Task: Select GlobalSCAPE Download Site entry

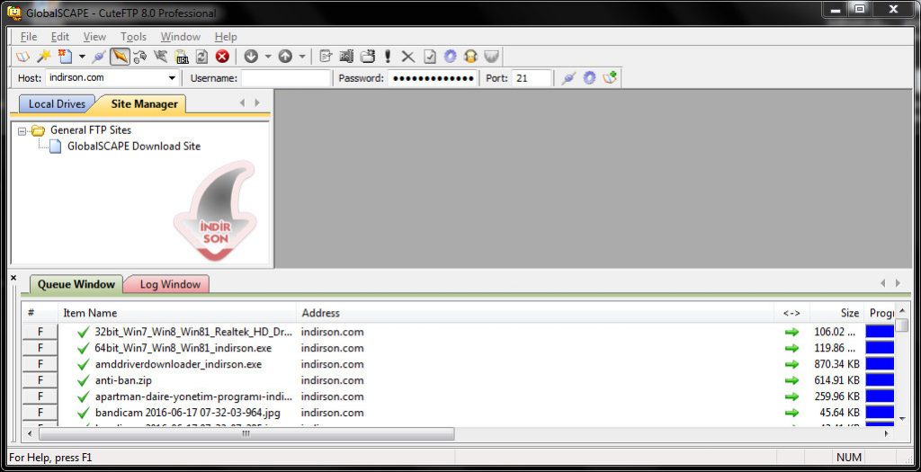Action: tap(133, 147)
